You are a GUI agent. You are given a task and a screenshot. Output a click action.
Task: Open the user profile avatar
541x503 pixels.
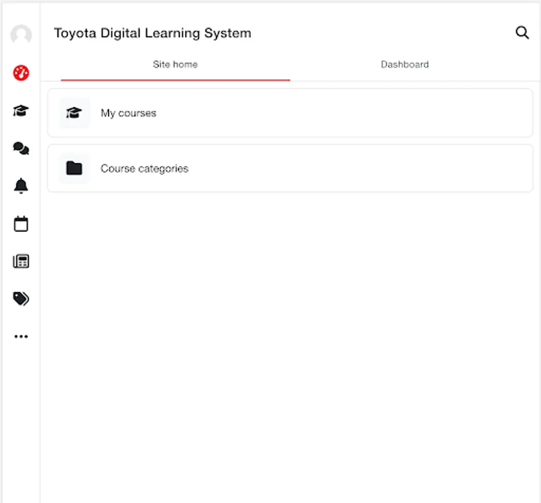coord(21,35)
